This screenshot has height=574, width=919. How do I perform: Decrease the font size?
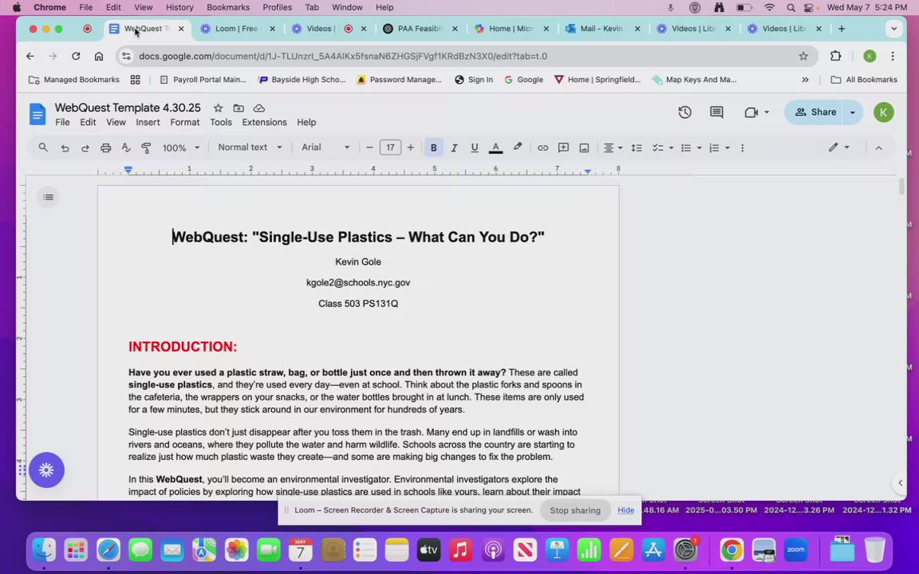point(369,147)
